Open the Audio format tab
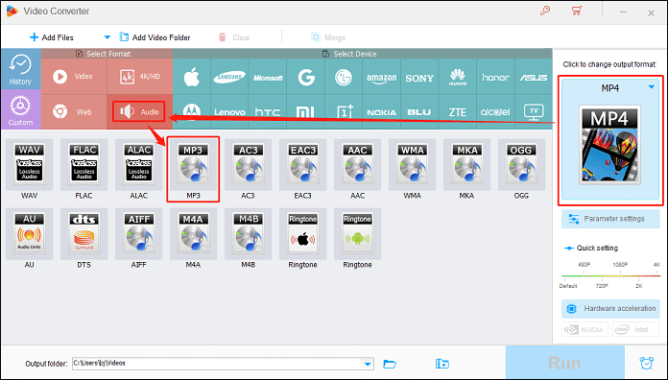This screenshot has width=668, height=380. (x=139, y=111)
